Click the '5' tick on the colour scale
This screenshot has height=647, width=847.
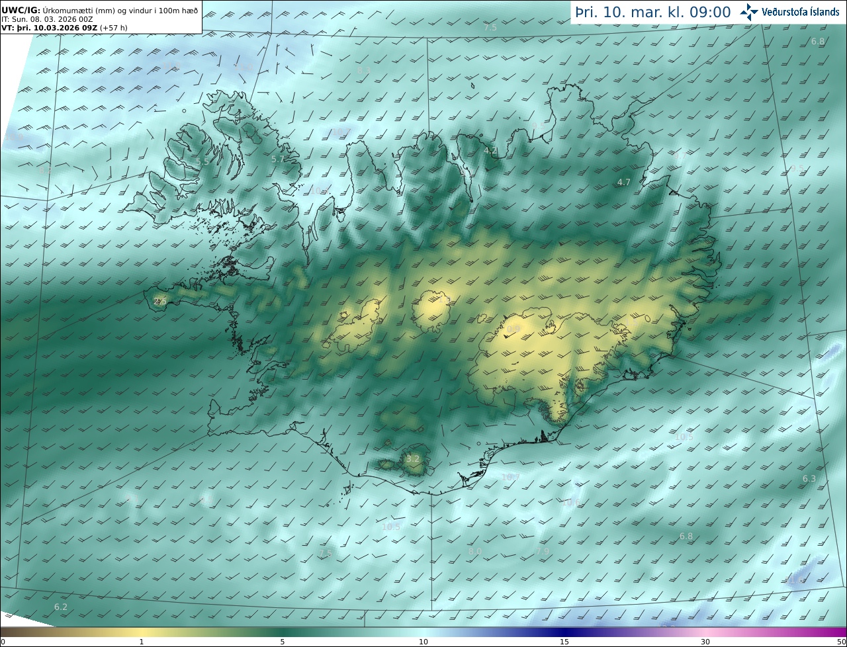(283, 642)
